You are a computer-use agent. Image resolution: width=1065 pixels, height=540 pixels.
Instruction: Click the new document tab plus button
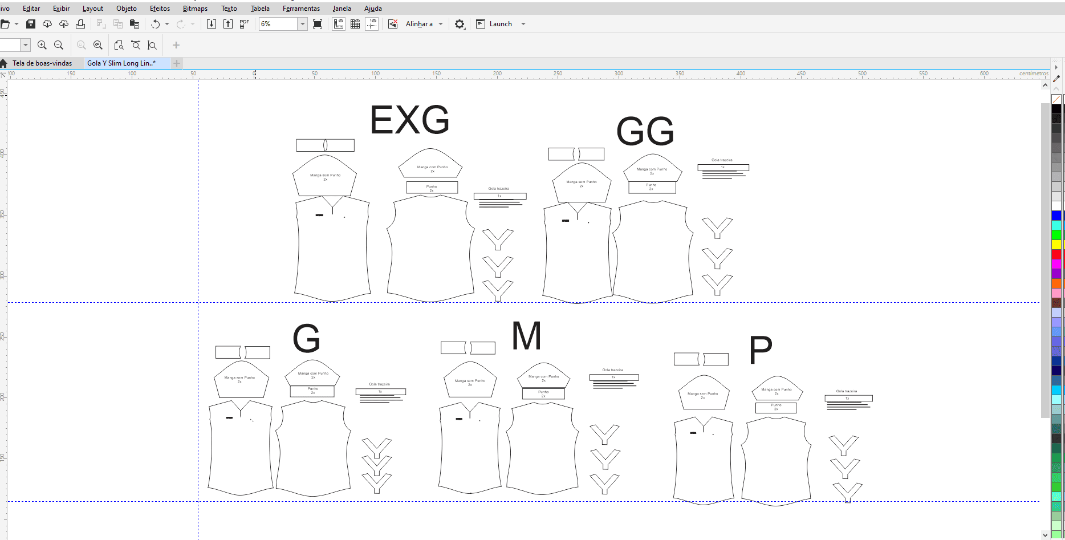[177, 63]
